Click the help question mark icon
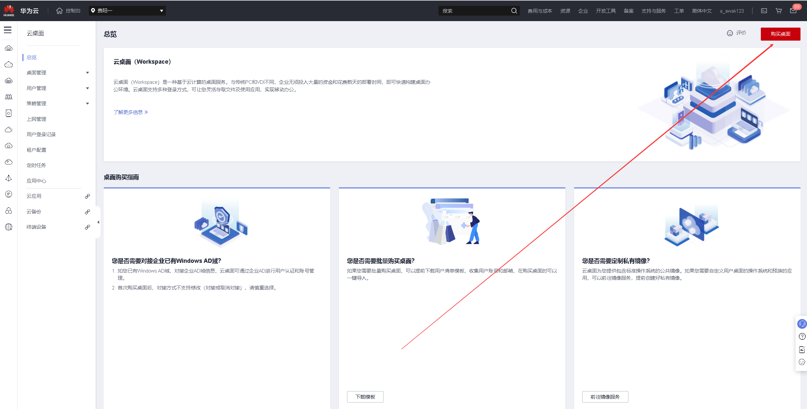This screenshot has width=807, height=409. [x=802, y=337]
